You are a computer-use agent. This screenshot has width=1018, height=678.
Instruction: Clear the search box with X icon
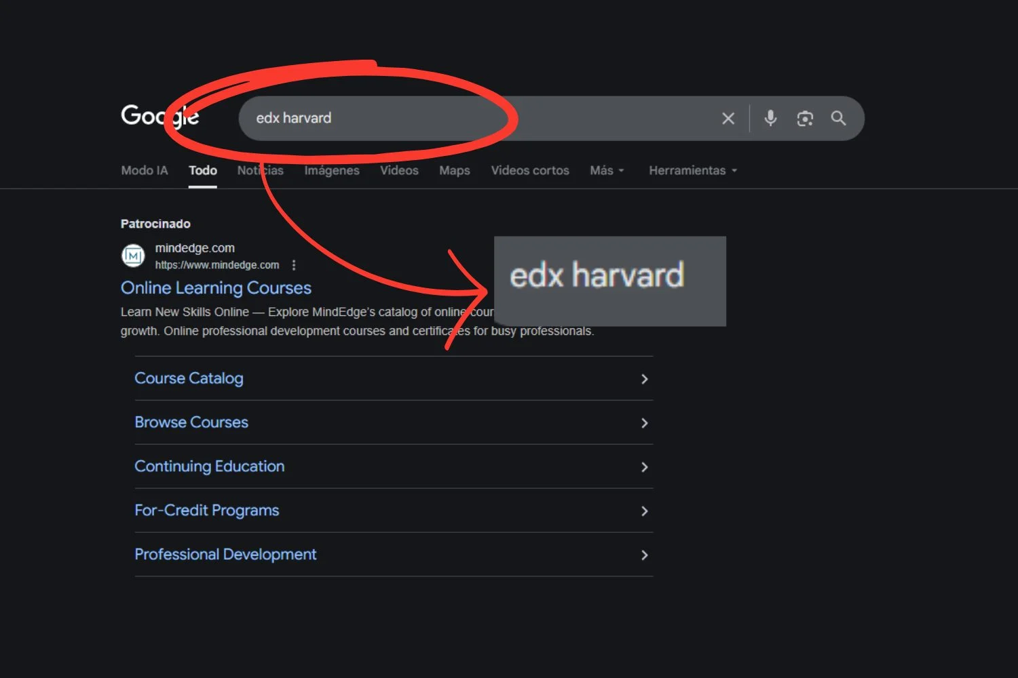click(728, 119)
